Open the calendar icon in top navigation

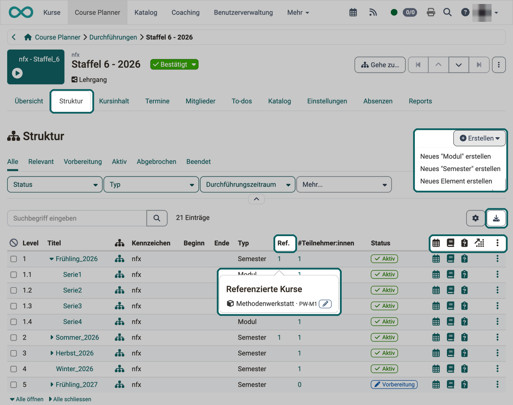(353, 12)
